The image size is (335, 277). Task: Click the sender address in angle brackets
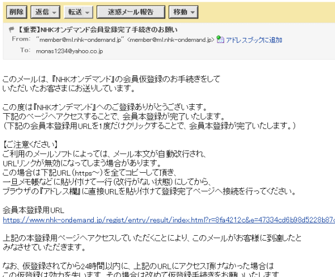pos(170,40)
